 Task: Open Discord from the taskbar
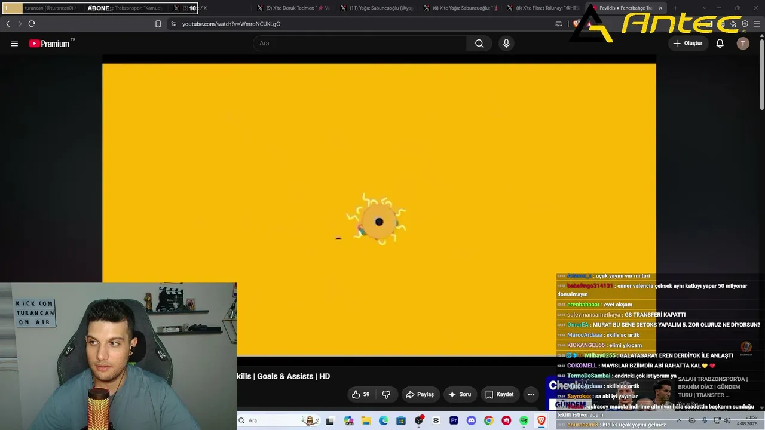pyautogui.click(x=471, y=421)
